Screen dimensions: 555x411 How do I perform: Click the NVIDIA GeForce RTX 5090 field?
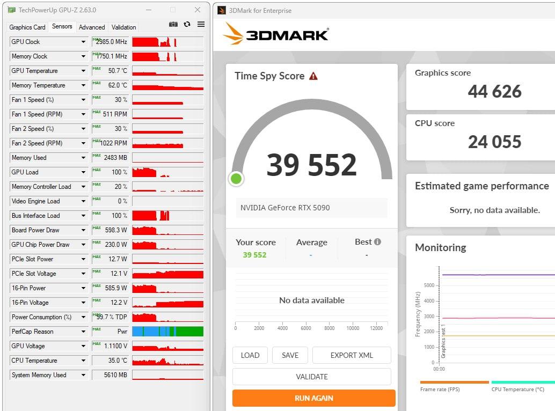tap(311, 208)
